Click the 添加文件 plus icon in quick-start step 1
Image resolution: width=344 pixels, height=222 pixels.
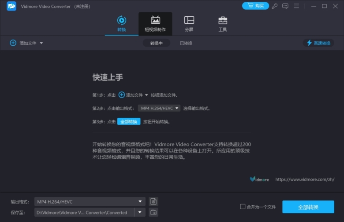tap(122, 95)
